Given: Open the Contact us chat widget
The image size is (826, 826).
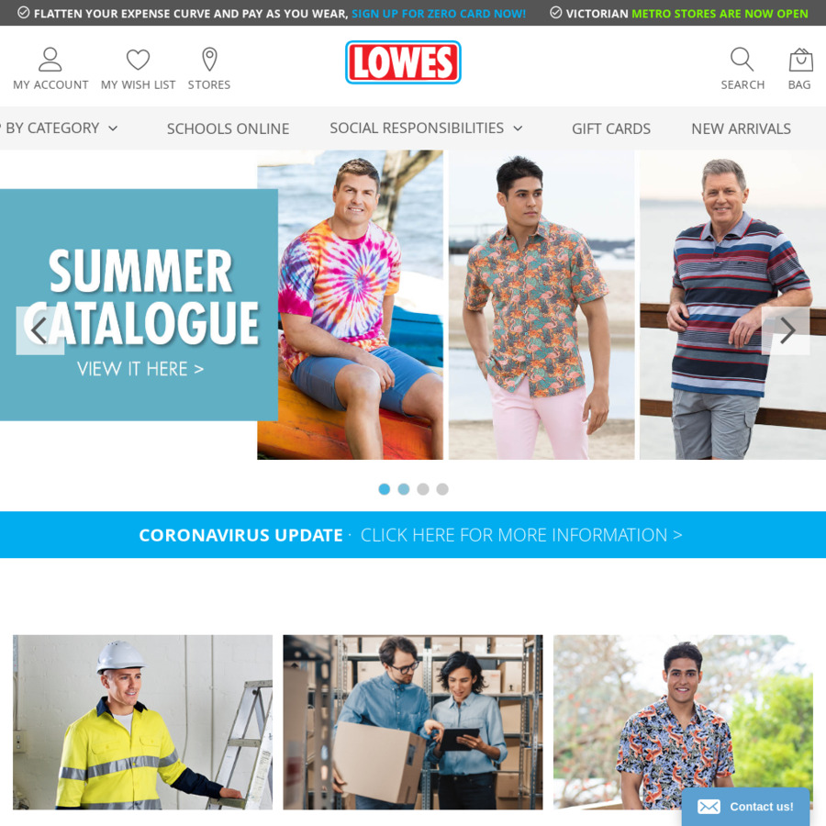Looking at the screenshot, I should [745, 807].
